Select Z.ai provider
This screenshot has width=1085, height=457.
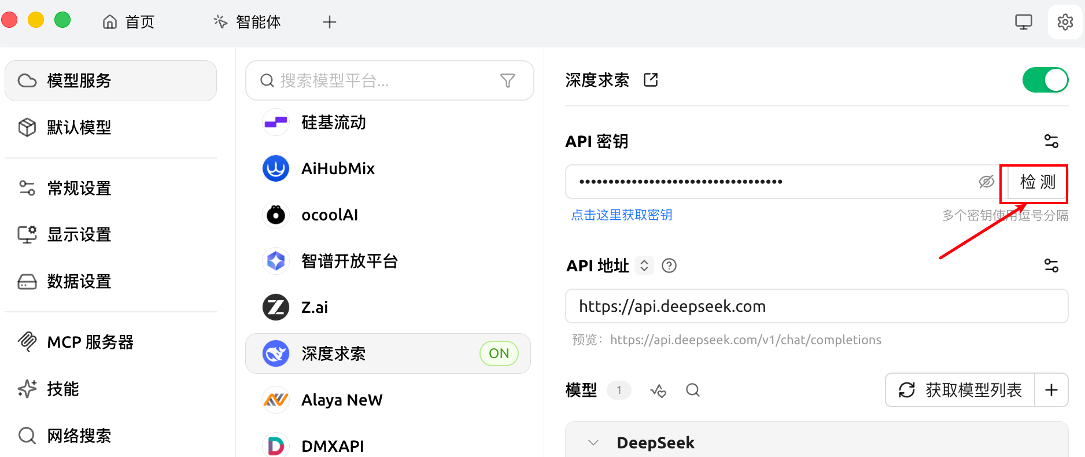click(x=388, y=307)
